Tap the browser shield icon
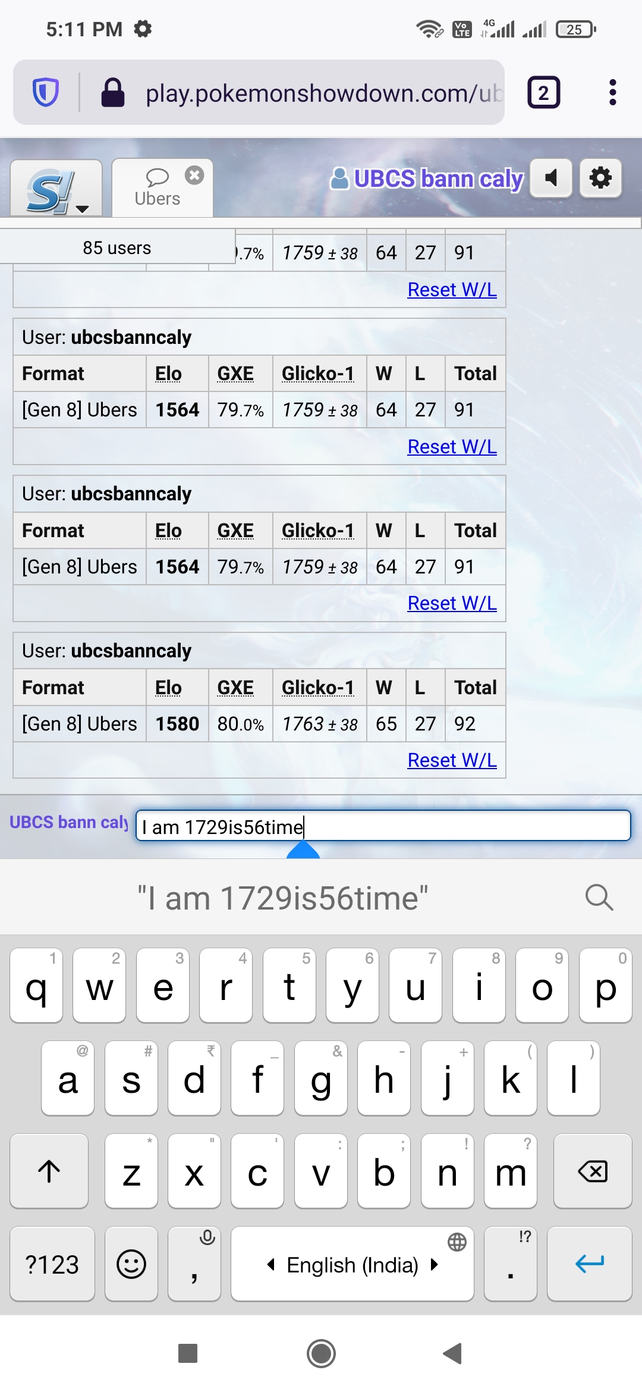The image size is (642, 1392). click(x=46, y=92)
